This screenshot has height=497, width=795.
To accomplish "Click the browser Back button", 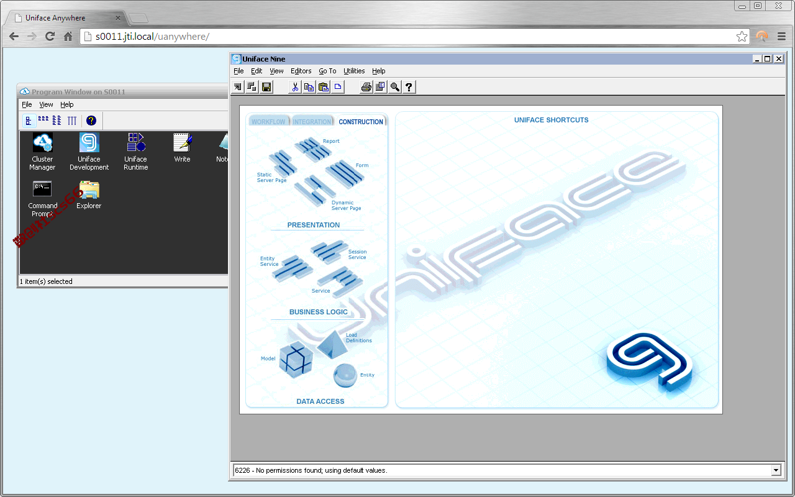I will click(14, 37).
